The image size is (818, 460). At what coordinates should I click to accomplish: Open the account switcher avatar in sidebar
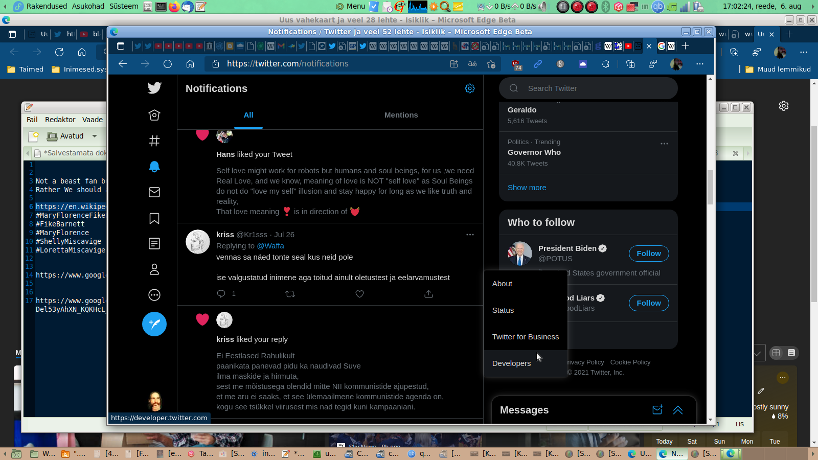click(154, 401)
